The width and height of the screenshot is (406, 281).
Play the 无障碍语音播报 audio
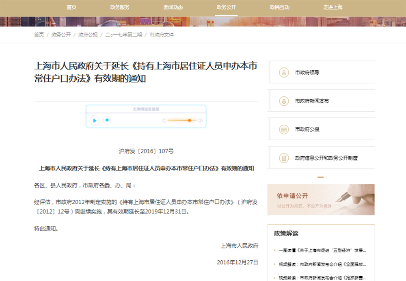[x=95, y=120]
